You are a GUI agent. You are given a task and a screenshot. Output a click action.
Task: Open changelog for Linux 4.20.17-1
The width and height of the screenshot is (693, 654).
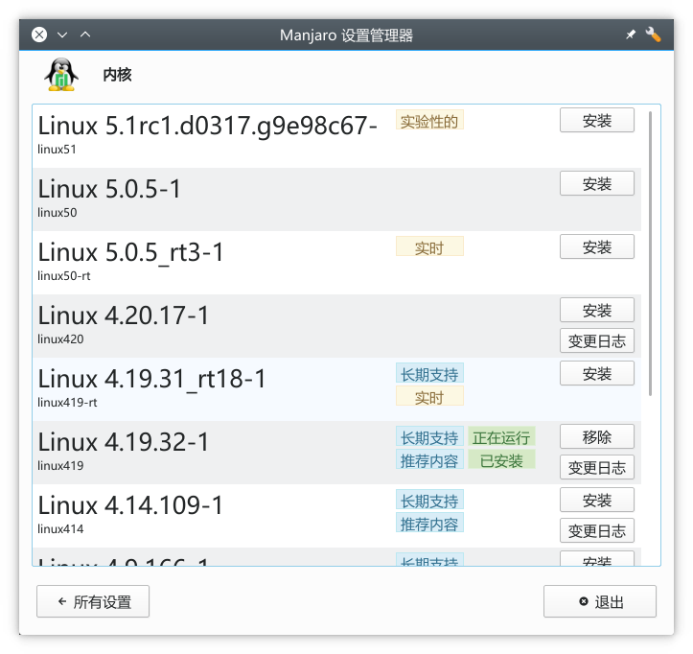596,340
